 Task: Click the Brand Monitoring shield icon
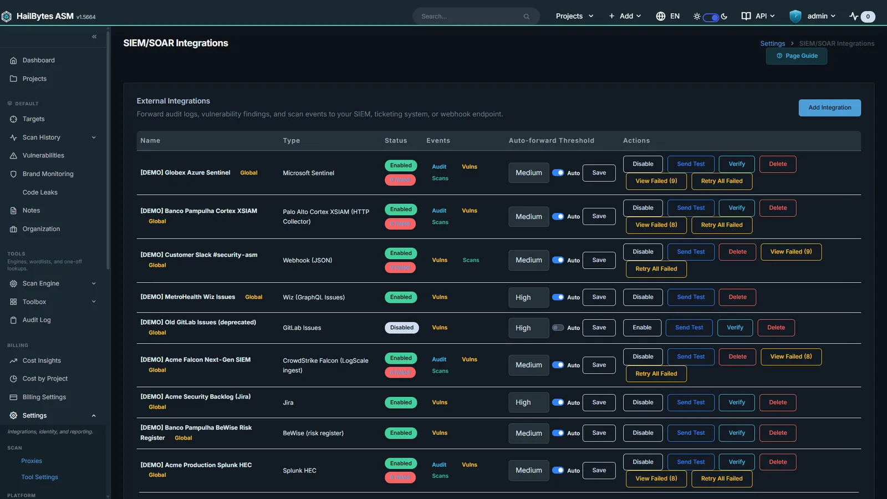point(13,174)
